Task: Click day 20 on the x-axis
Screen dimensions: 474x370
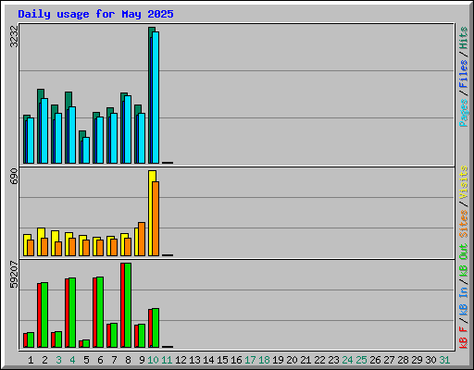Action: click(292, 360)
